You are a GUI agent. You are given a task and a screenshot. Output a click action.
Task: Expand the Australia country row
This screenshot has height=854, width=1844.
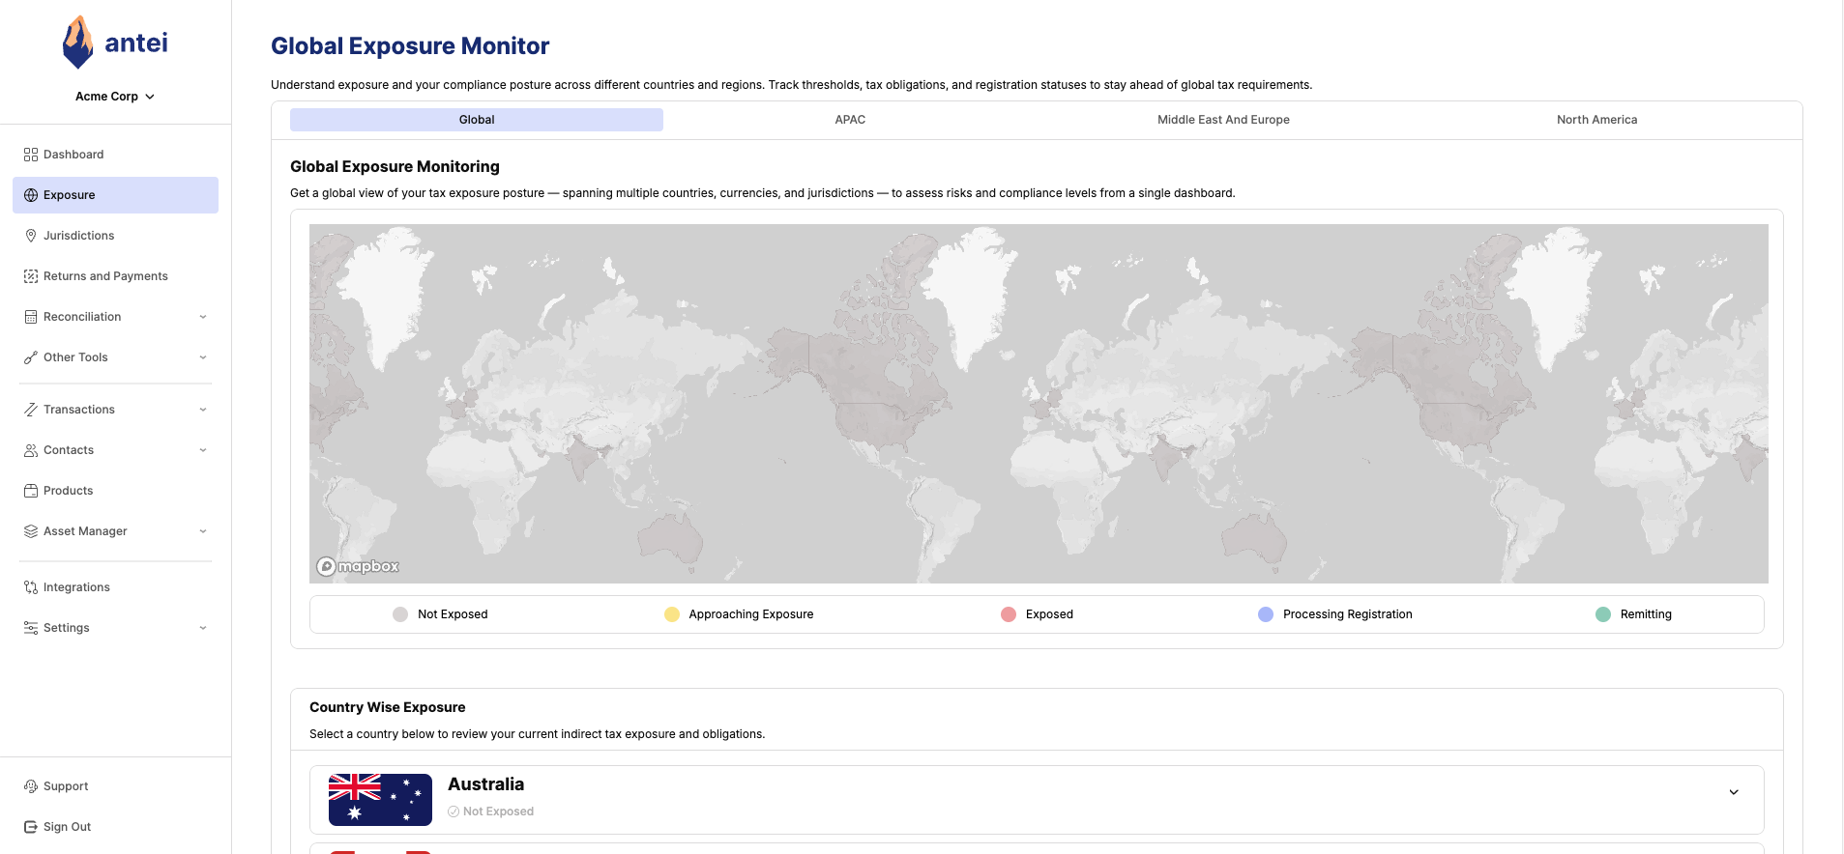click(1733, 792)
